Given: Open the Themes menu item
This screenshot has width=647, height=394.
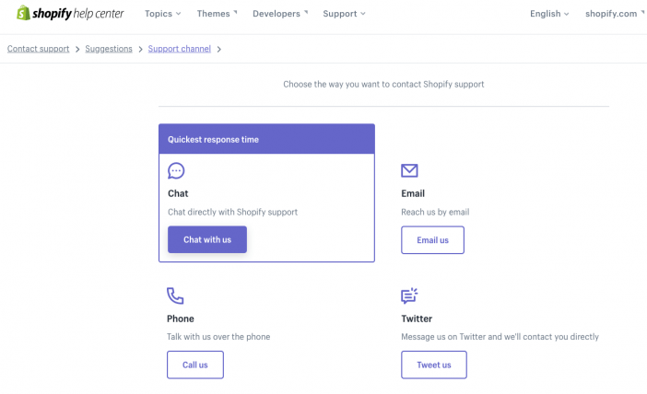Looking at the screenshot, I should 217,14.
